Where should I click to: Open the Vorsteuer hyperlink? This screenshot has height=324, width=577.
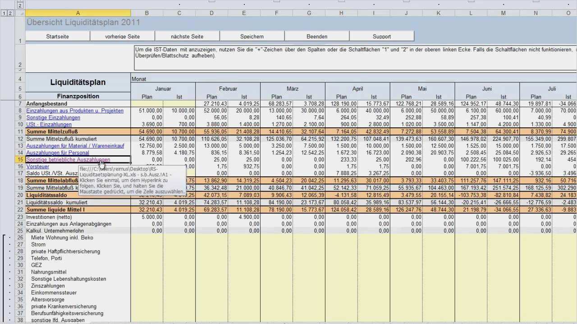[38, 166]
